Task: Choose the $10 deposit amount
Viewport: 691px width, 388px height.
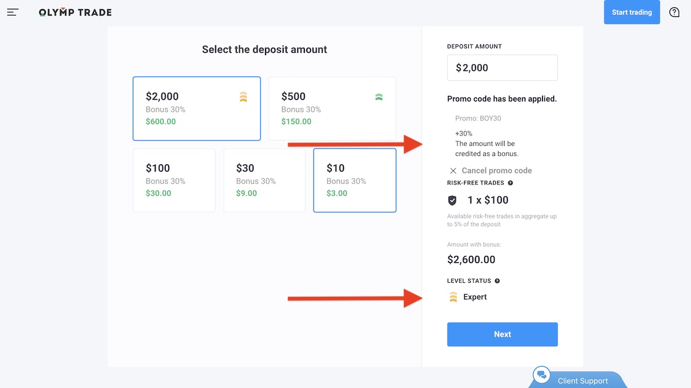Action: pos(354,180)
